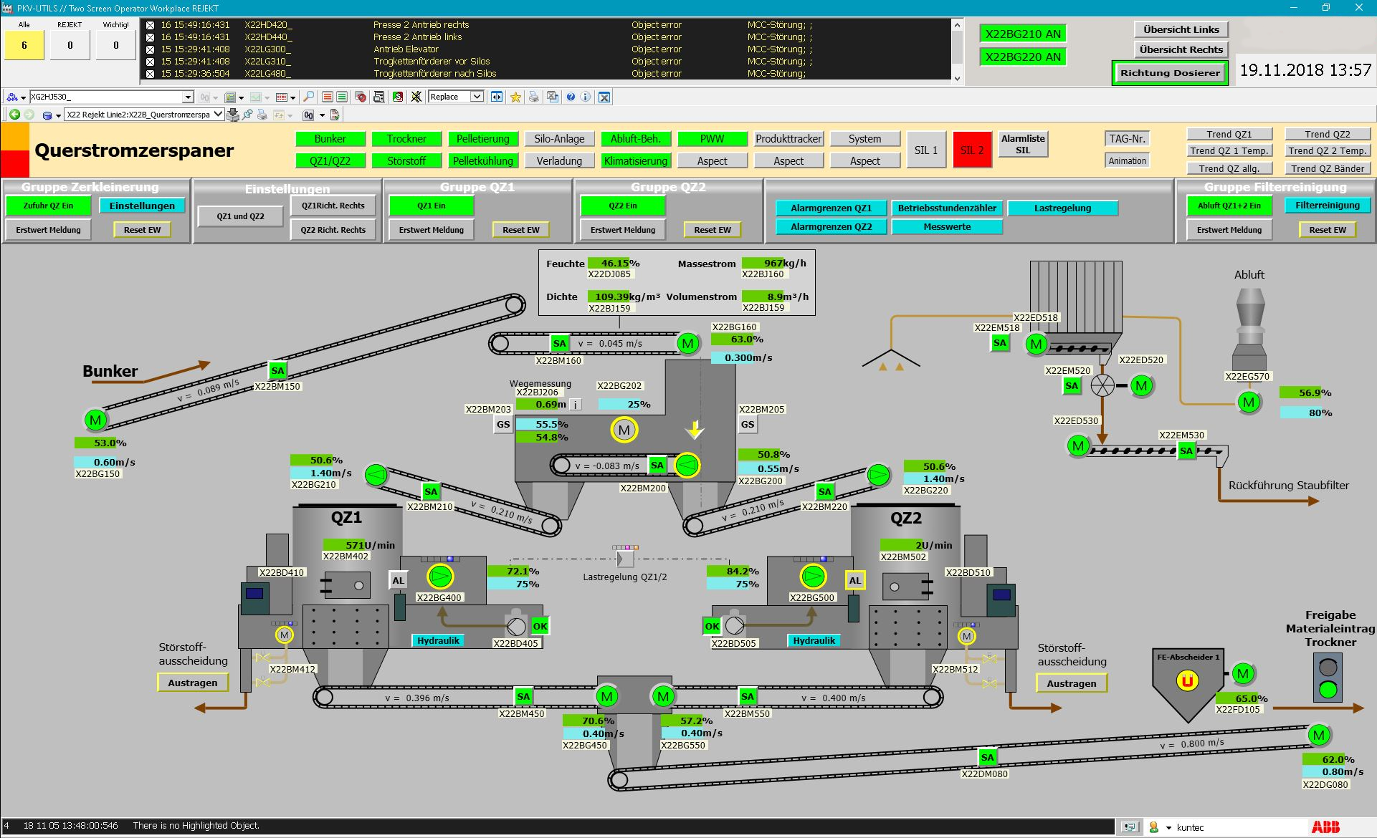Open the Silo-Anlage page
This screenshot has height=838, width=1377.
(x=559, y=139)
